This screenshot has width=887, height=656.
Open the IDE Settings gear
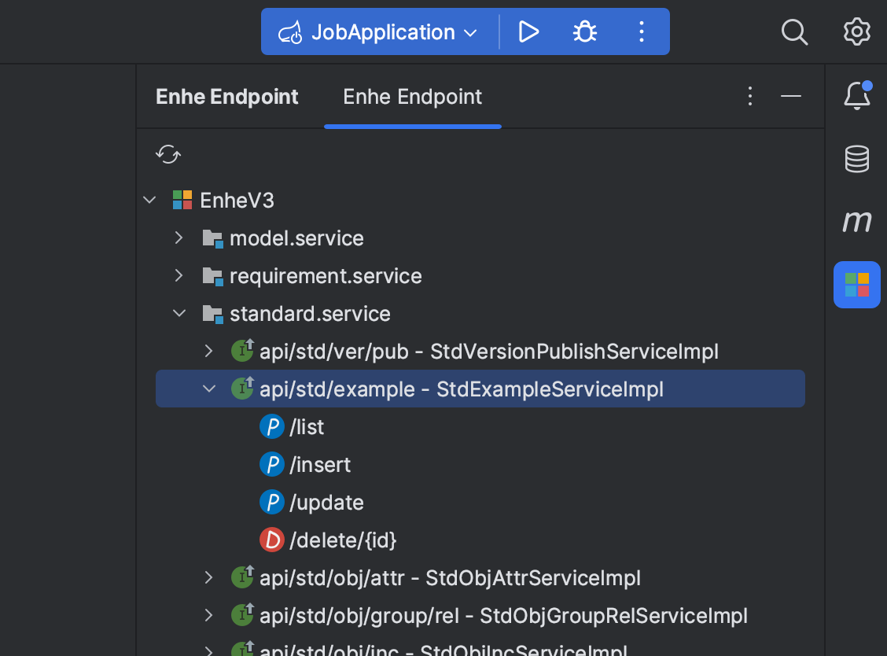click(856, 32)
